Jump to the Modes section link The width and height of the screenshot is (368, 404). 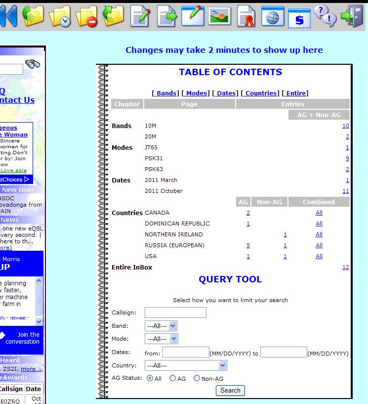click(x=197, y=93)
